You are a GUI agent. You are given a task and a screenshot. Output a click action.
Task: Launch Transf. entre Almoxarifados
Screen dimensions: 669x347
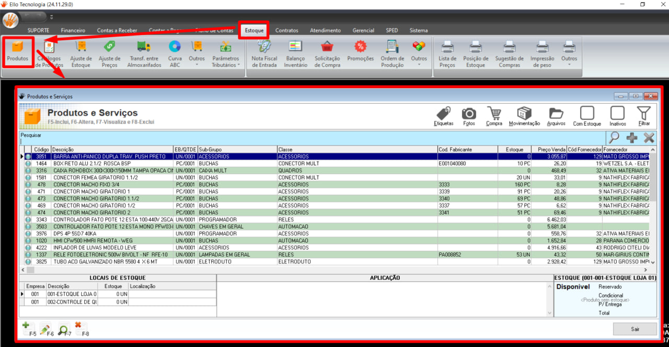point(144,54)
